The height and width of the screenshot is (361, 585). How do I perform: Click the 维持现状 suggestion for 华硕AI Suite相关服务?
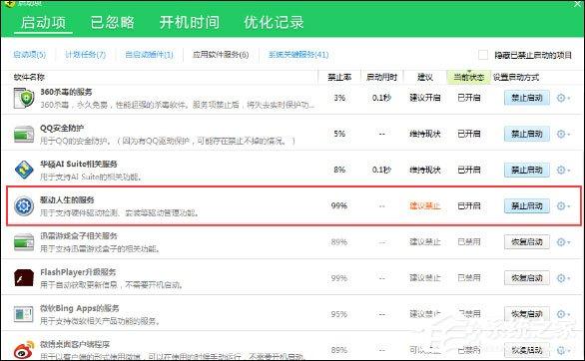[x=425, y=170]
